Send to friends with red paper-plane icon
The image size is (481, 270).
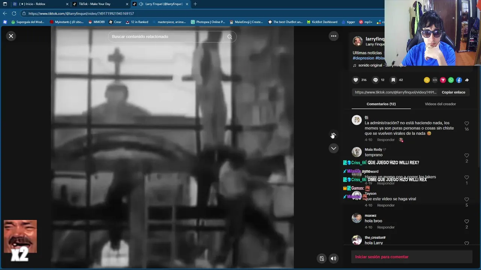pos(443,80)
